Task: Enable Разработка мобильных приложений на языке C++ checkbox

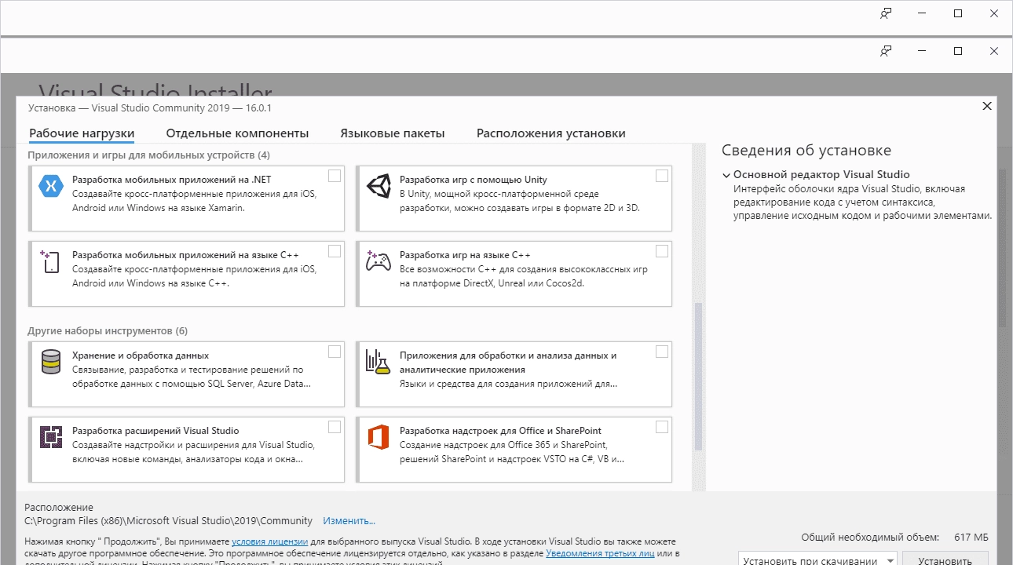Action: (335, 251)
